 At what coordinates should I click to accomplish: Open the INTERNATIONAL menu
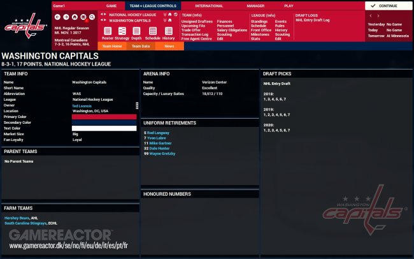coord(209,6)
